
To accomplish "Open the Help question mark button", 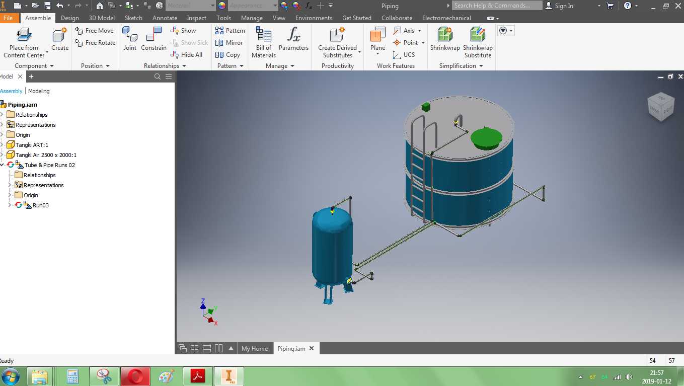I will pyautogui.click(x=628, y=6).
